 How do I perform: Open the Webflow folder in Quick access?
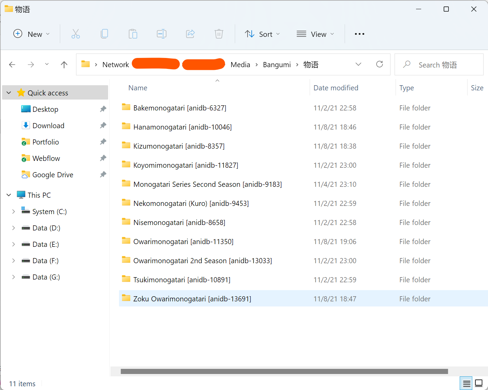click(46, 158)
